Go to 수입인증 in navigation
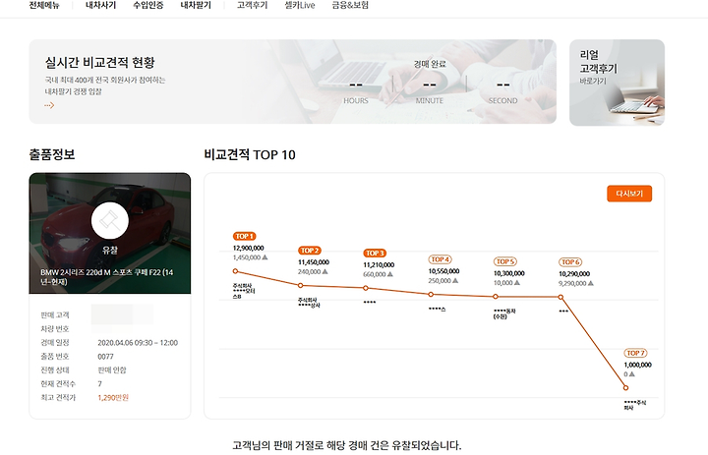Viewport: 708px width, 455px height. click(148, 6)
